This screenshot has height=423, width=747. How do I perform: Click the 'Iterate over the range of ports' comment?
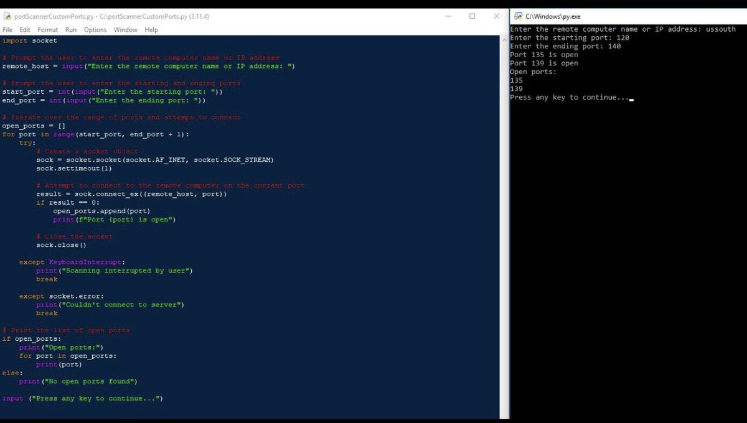coord(121,117)
